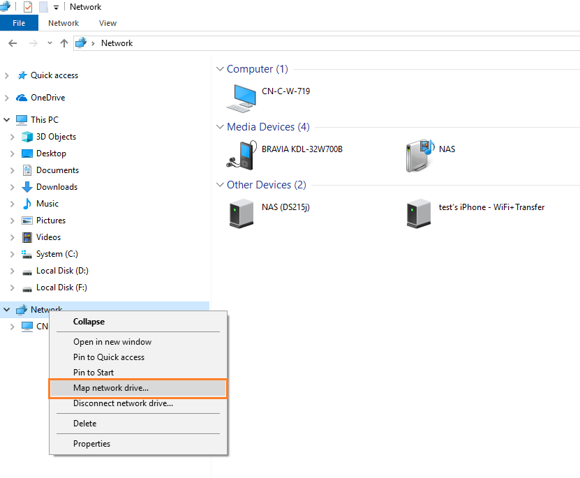
Task: Open System (C:) in the navigation tree
Action: point(57,254)
